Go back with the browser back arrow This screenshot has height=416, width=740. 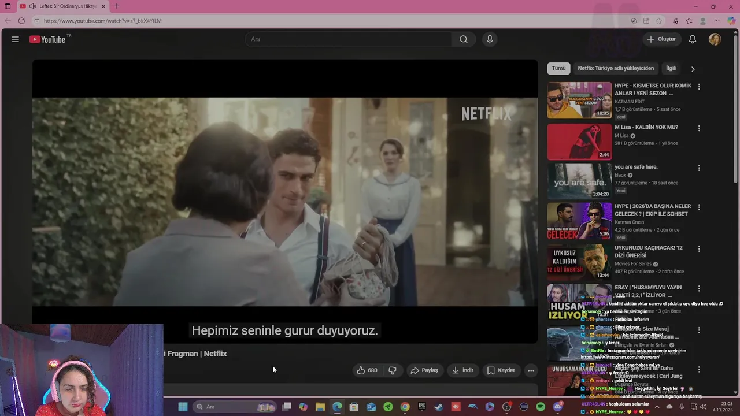click(x=8, y=21)
